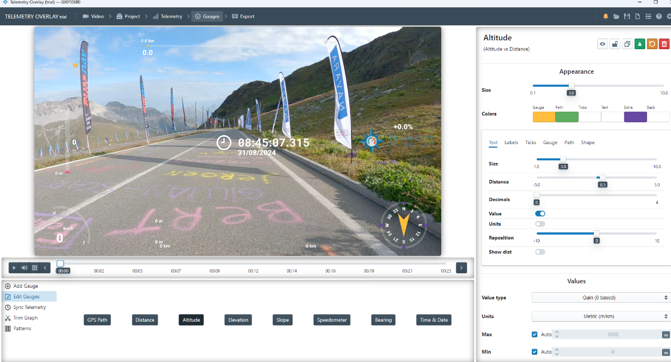Click the purple Extra color swatch
671x362 pixels.
click(635, 117)
